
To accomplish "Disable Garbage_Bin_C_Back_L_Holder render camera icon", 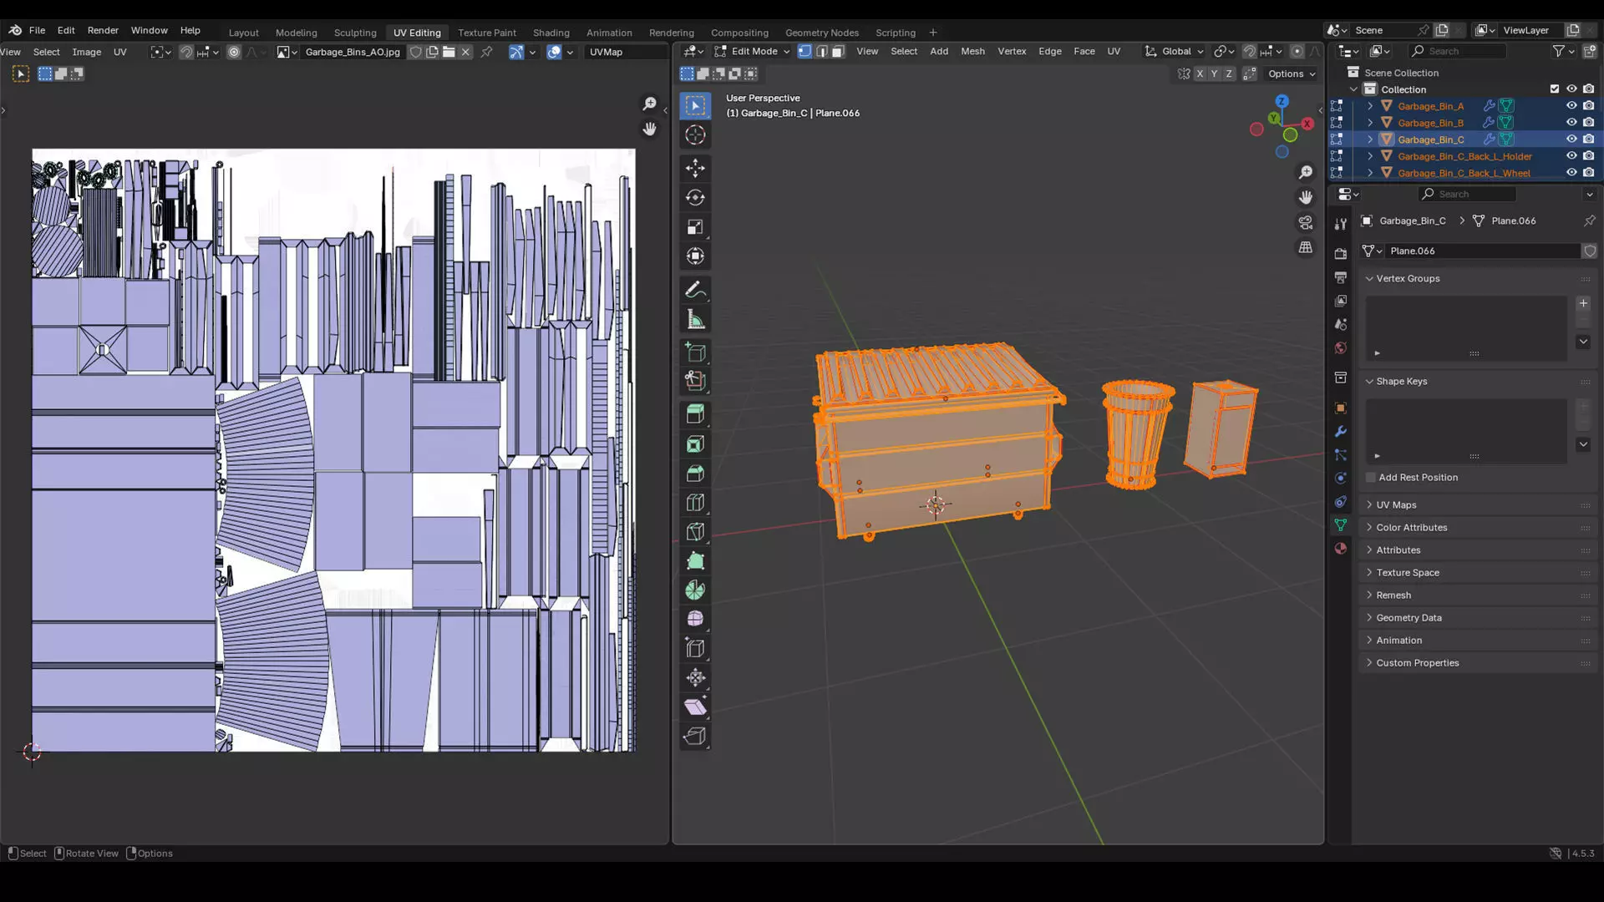I will pos(1588,156).
